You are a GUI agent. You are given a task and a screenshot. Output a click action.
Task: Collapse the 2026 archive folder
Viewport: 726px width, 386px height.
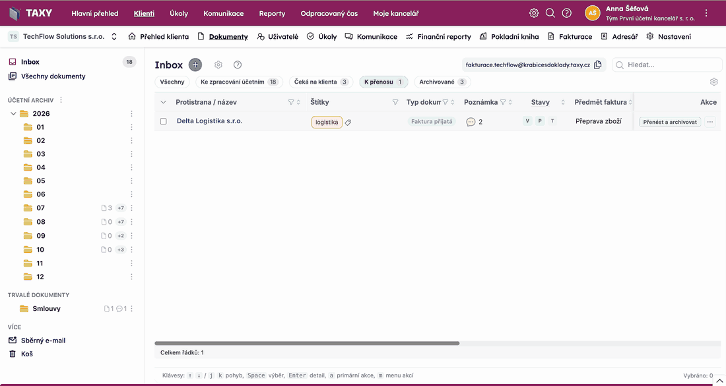coord(13,114)
